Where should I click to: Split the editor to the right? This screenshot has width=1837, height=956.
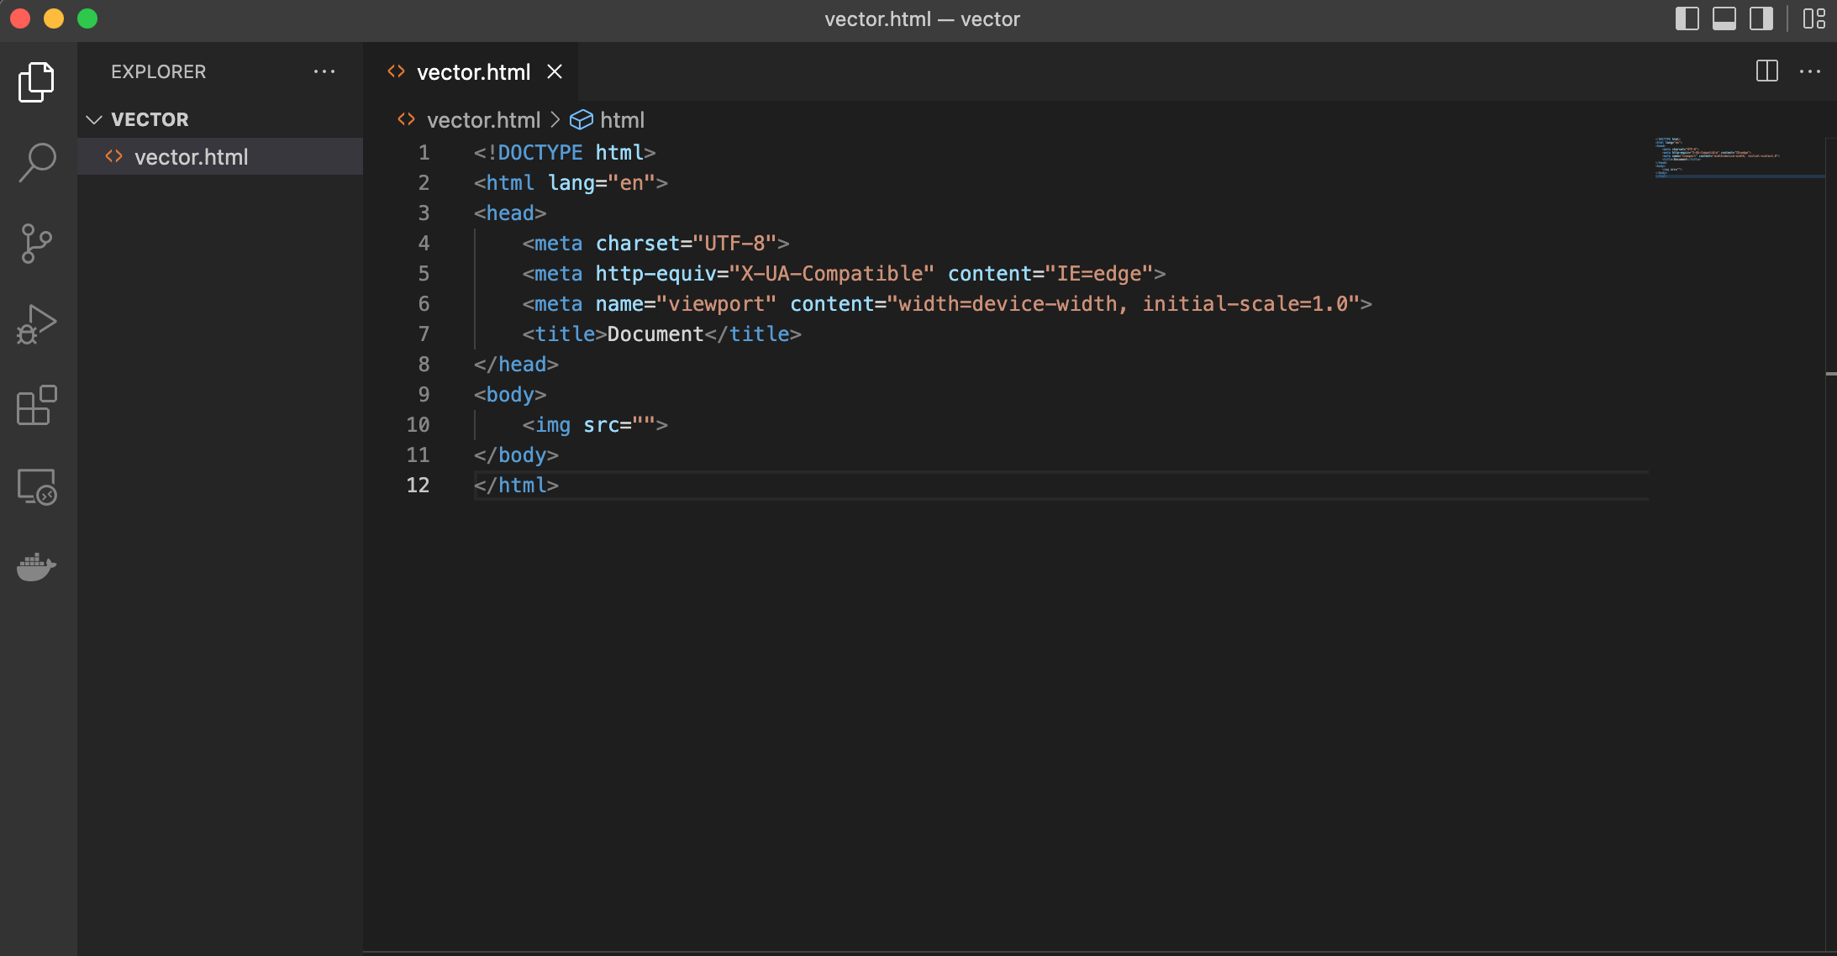click(x=1766, y=71)
